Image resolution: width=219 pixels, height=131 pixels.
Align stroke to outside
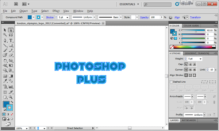point(195,75)
